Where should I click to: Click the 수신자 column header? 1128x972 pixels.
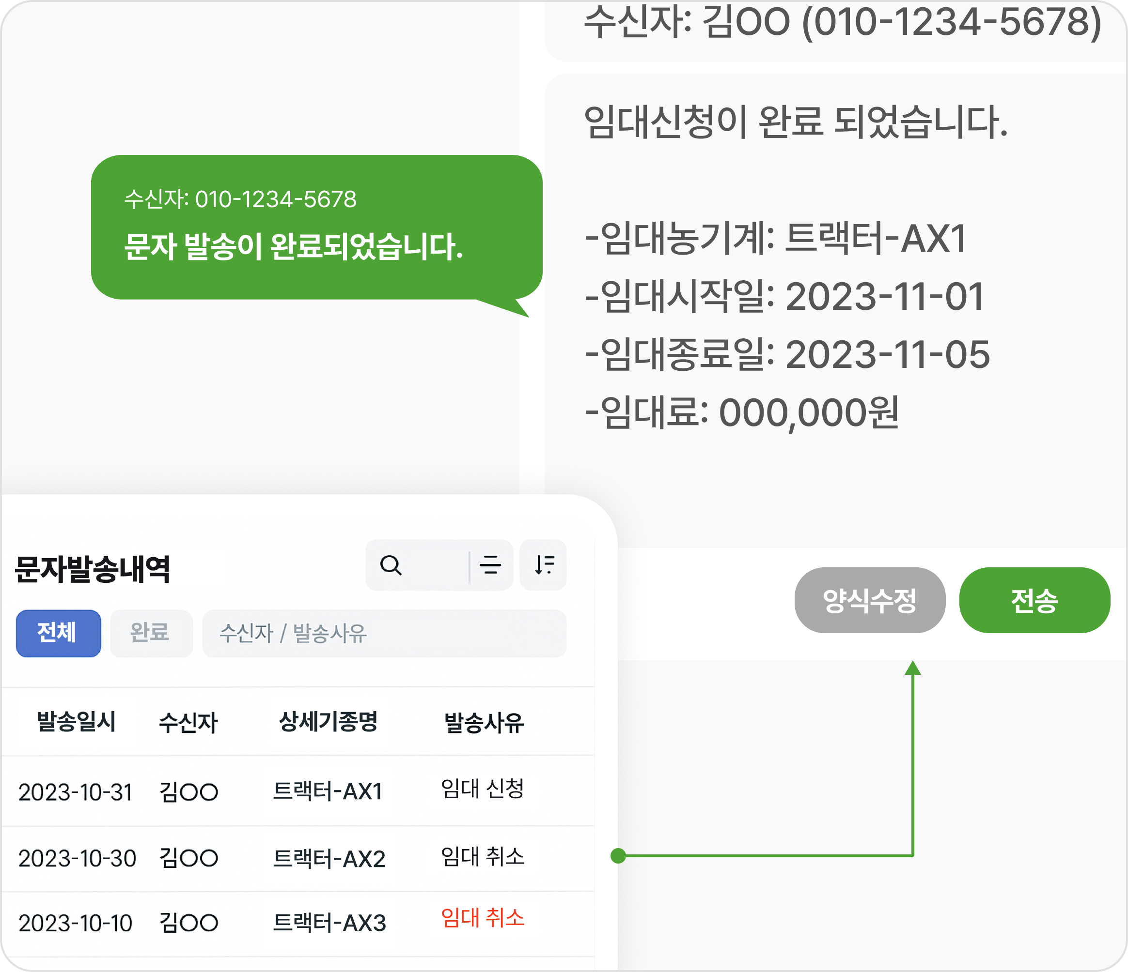coord(188,723)
